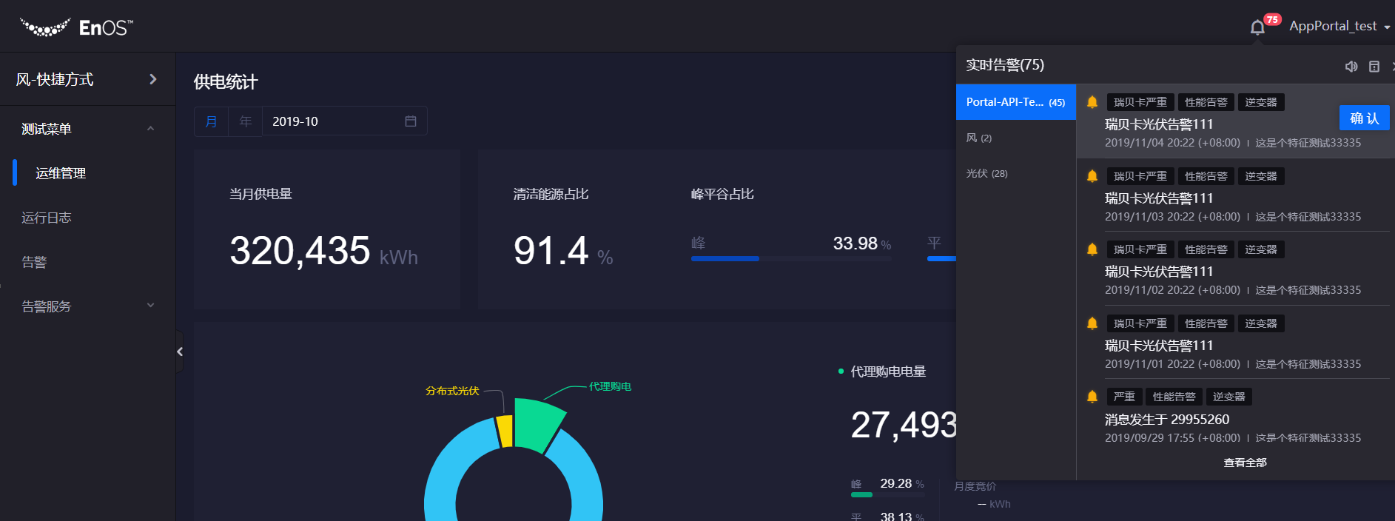Click 查看全部 to view all alarms

(1245, 463)
